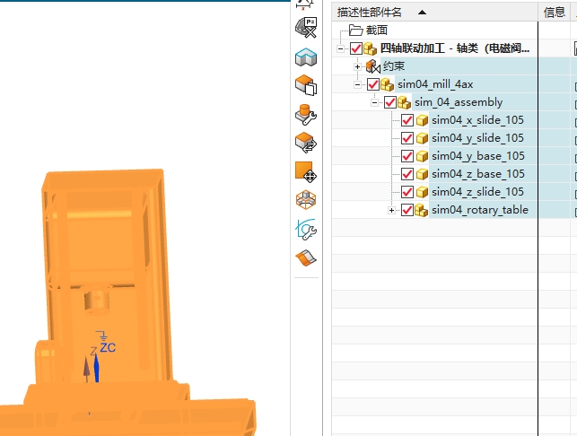
Task: Collapse the sim_04_assembly node
Action: [x=375, y=102]
